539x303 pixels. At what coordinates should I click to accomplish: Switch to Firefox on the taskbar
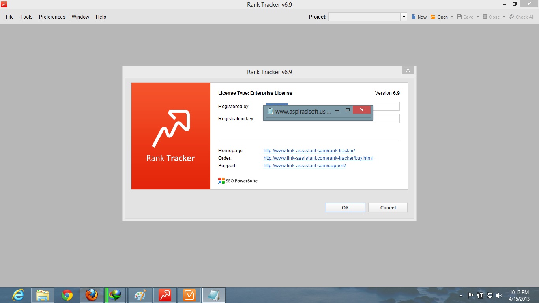click(x=92, y=295)
